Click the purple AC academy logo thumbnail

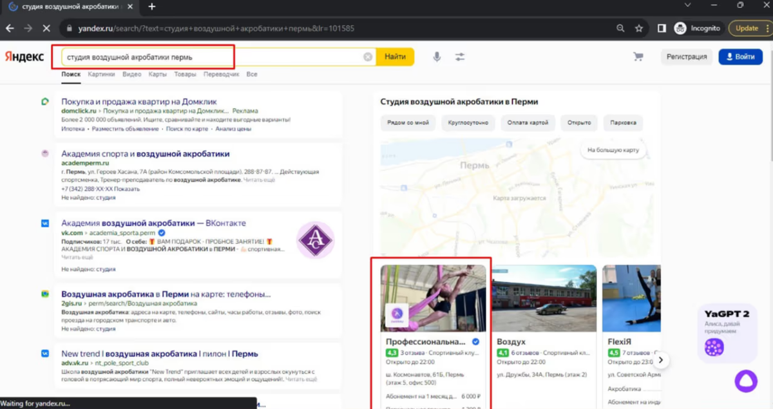315,240
